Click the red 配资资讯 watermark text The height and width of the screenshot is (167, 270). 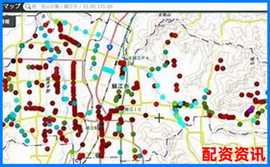pyautogui.click(x=233, y=154)
